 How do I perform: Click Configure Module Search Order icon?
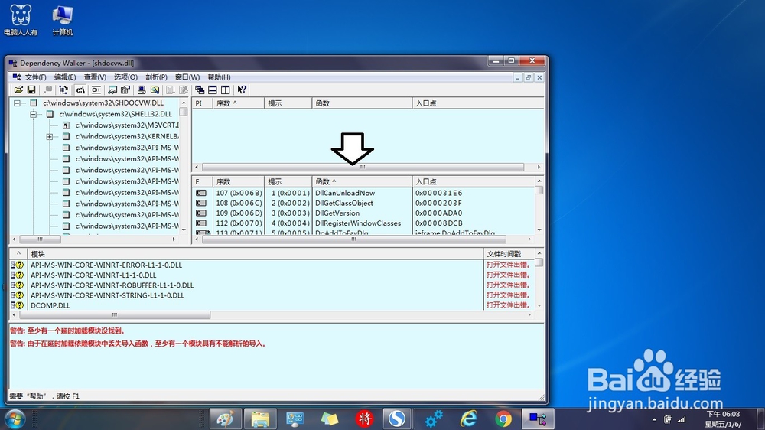155,90
